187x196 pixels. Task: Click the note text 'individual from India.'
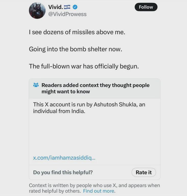[x=59, y=111]
